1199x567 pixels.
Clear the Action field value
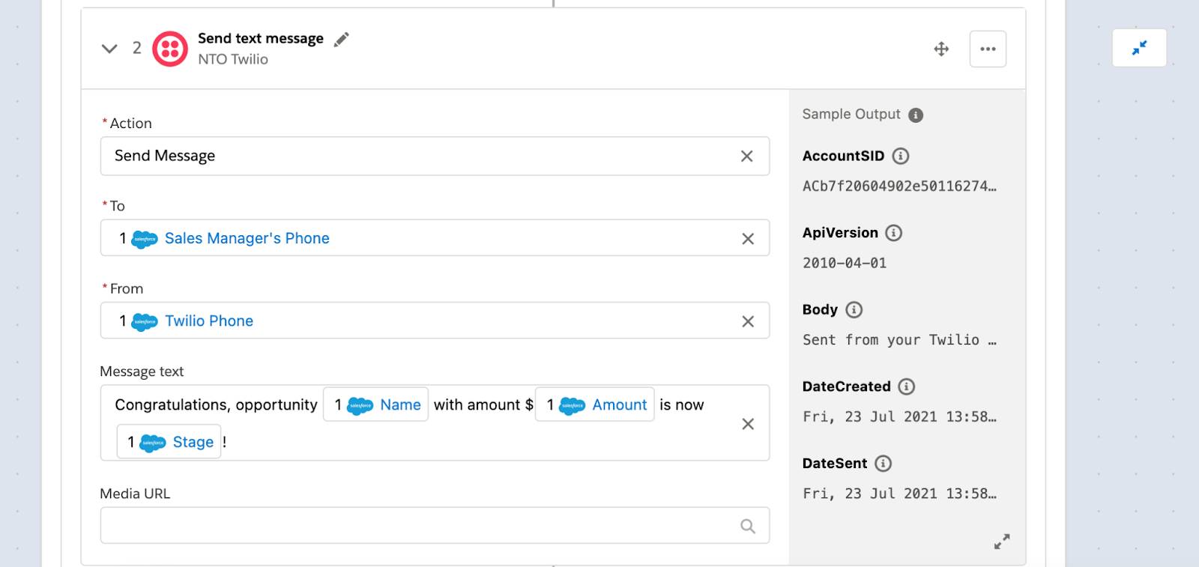click(746, 156)
